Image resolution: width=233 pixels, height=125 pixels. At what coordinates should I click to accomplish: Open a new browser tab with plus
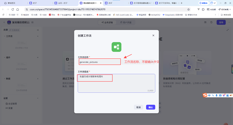pos(181,3)
